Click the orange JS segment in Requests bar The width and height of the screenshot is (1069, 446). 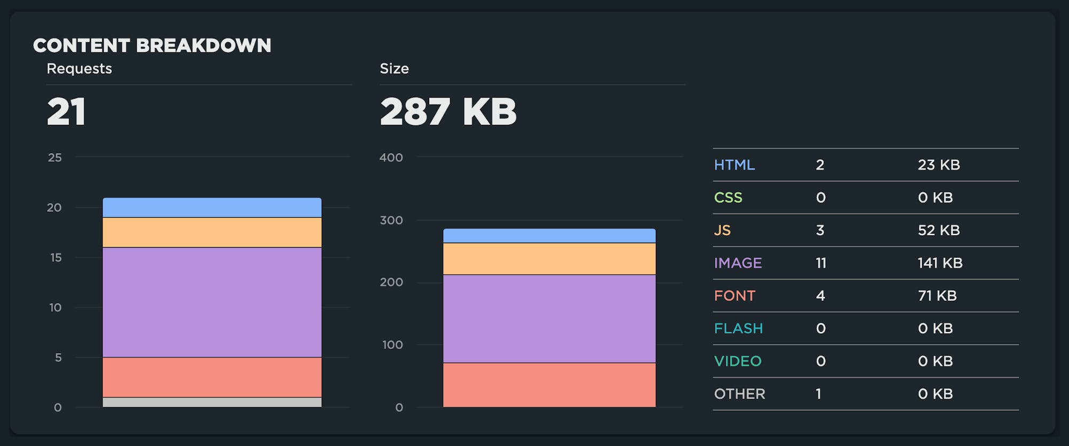point(212,232)
